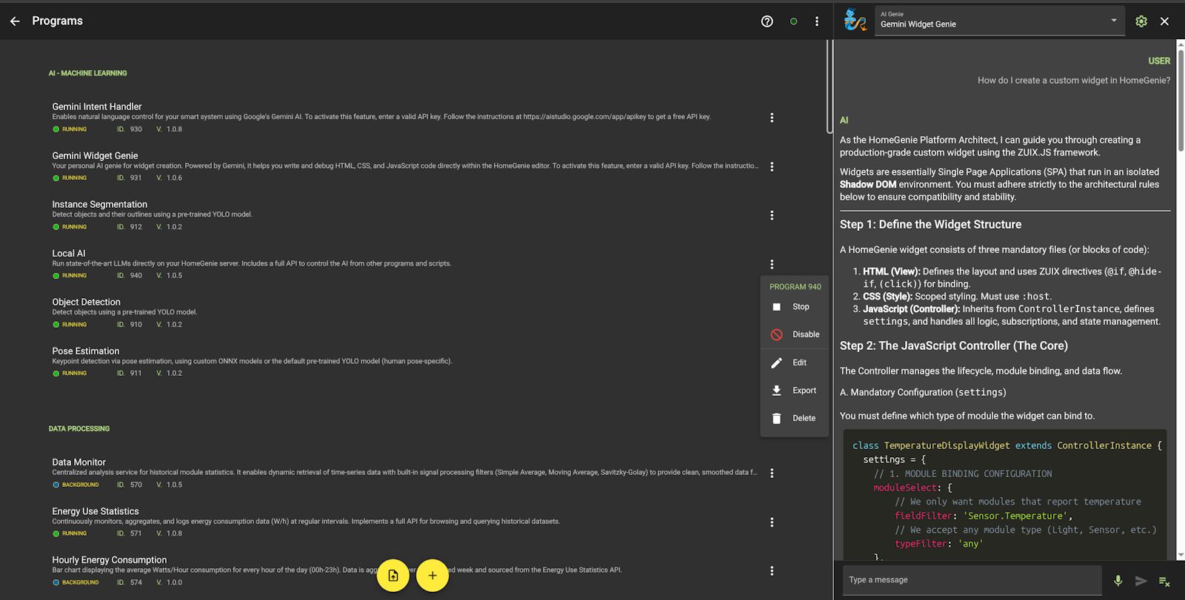1185x600 pixels.
Task: Click Edit in the program menu
Action: click(799, 363)
